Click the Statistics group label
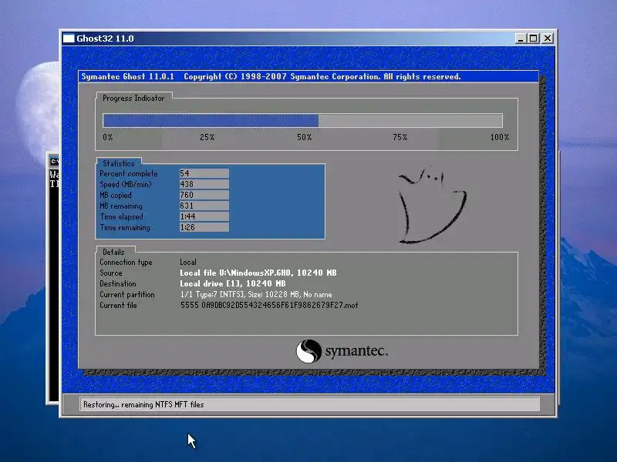The height and width of the screenshot is (462, 617). click(119, 163)
